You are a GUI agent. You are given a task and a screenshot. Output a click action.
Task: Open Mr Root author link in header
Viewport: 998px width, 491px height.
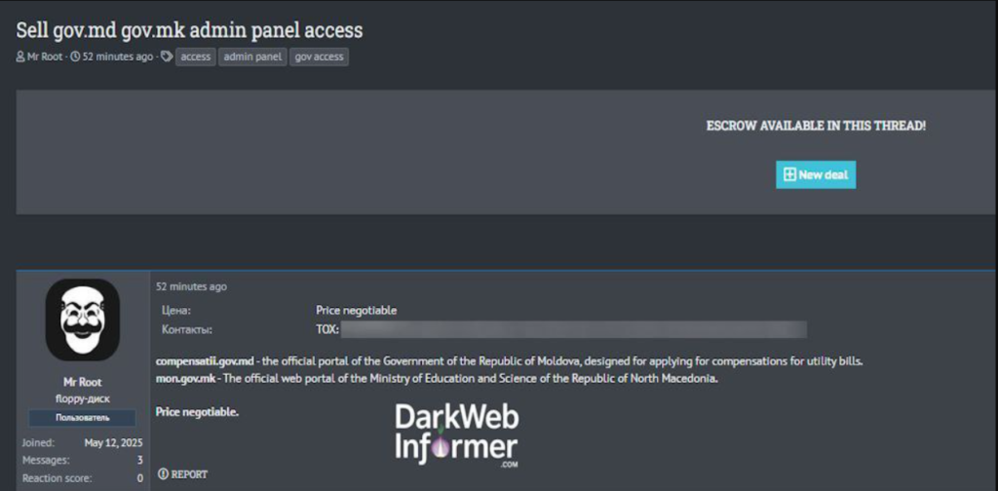coord(45,57)
